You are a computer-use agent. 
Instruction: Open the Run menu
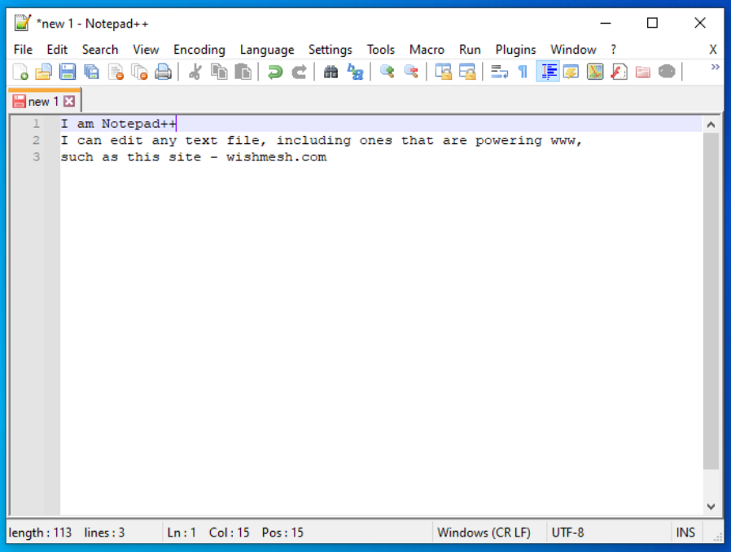click(x=470, y=50)
